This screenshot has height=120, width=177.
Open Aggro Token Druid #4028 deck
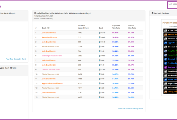click(x=52, y=83)
